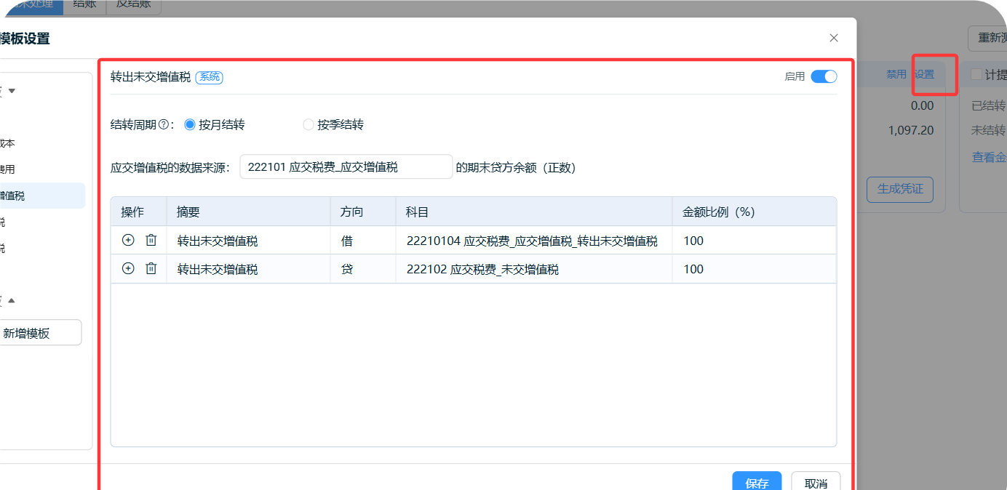Open the 反结账 tab

pos(133,4)
